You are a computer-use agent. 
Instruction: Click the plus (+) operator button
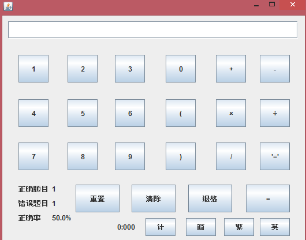pos(231,69)
